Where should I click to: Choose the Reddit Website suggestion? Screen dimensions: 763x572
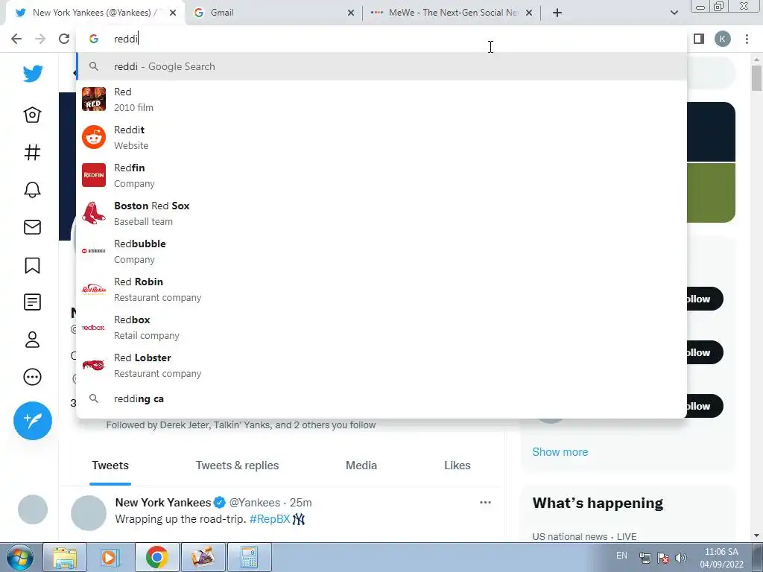382,138
